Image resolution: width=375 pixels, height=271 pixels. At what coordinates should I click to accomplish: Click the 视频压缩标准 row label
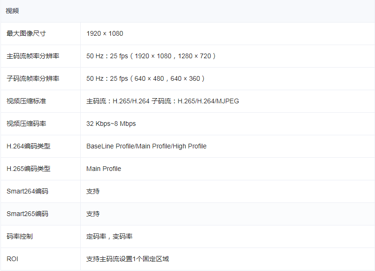click(x=26, y=101)
